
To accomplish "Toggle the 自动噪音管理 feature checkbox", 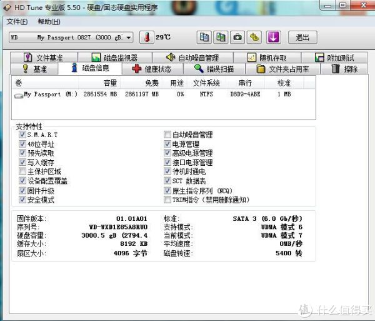I will pos(167,135).
